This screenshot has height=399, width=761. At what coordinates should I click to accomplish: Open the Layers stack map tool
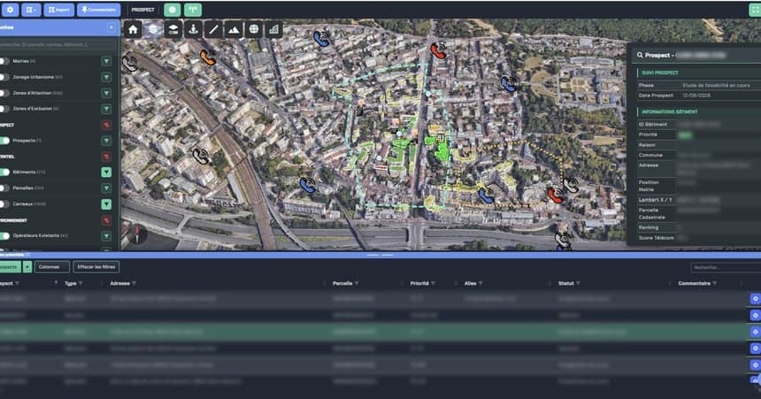point(153,29)
